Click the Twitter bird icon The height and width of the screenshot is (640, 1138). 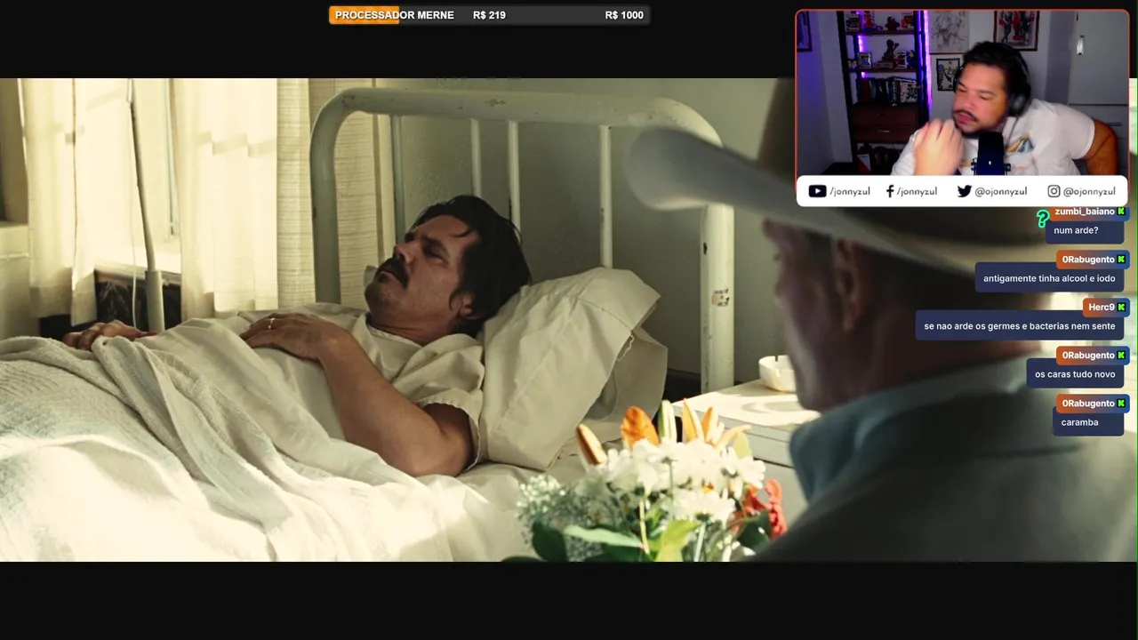[965, 191]
